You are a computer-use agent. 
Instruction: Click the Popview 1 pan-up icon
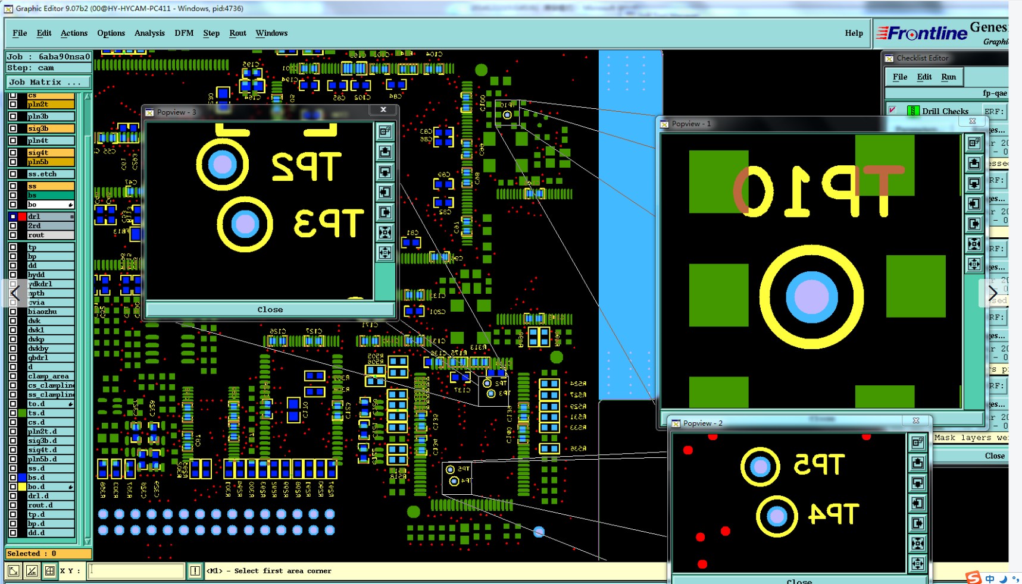click(x=974, y=163)
